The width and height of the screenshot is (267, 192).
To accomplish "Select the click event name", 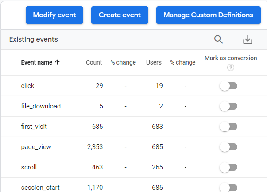I will (27, 86).
